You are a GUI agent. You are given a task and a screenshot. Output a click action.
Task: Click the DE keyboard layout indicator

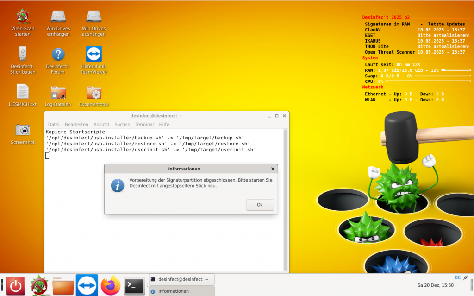tap(457, 277)
